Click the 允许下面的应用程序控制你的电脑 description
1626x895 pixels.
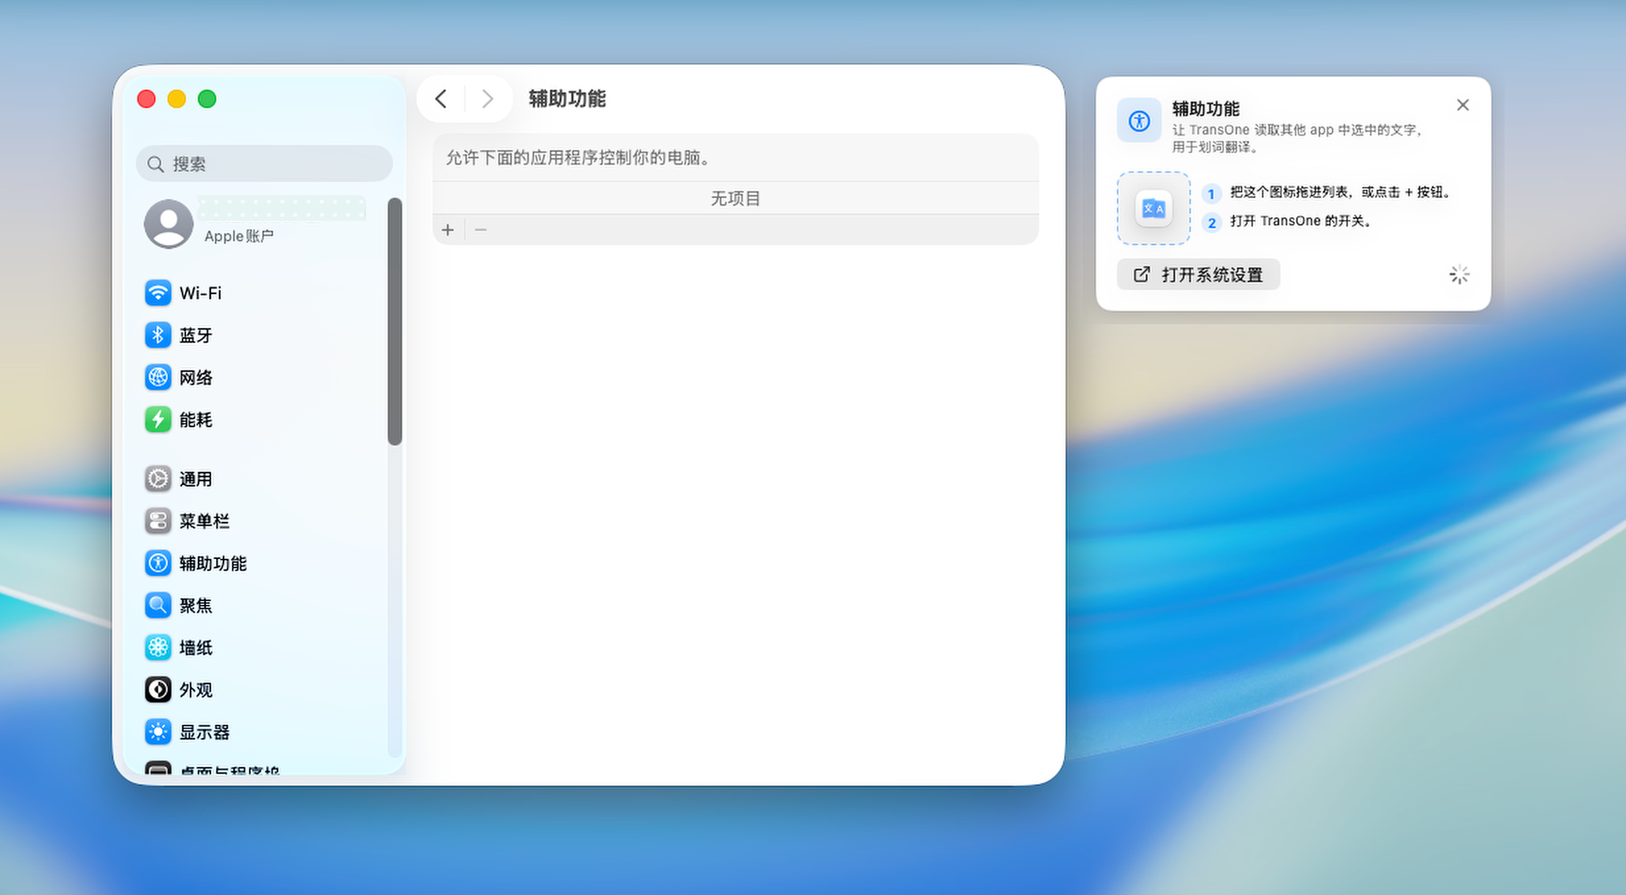coord(578,158)
